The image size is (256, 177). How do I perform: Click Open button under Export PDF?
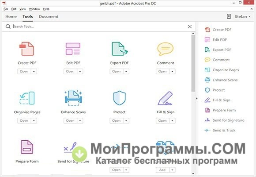[117, 71]
